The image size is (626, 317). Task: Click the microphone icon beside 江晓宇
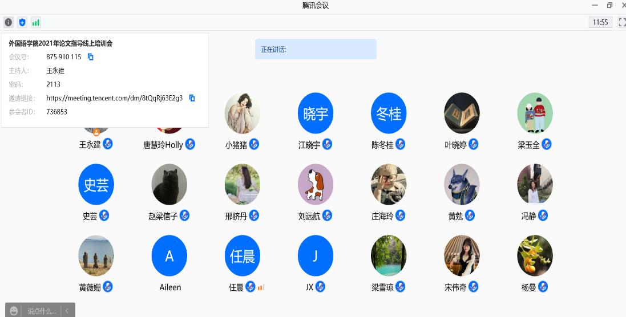(328, 144)
